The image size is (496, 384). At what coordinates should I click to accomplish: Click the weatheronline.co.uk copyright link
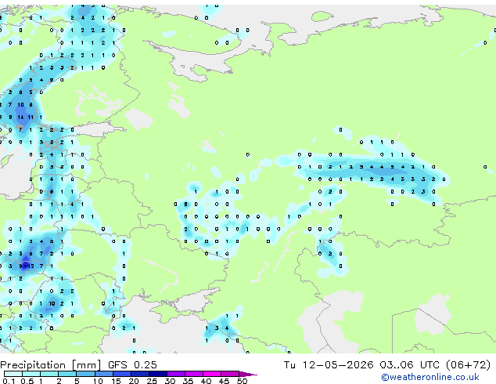coord(430,377)
